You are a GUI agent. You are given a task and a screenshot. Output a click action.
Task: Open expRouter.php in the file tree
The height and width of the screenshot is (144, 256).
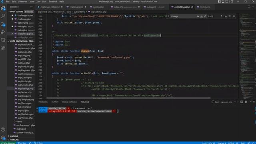click(25, 81)
